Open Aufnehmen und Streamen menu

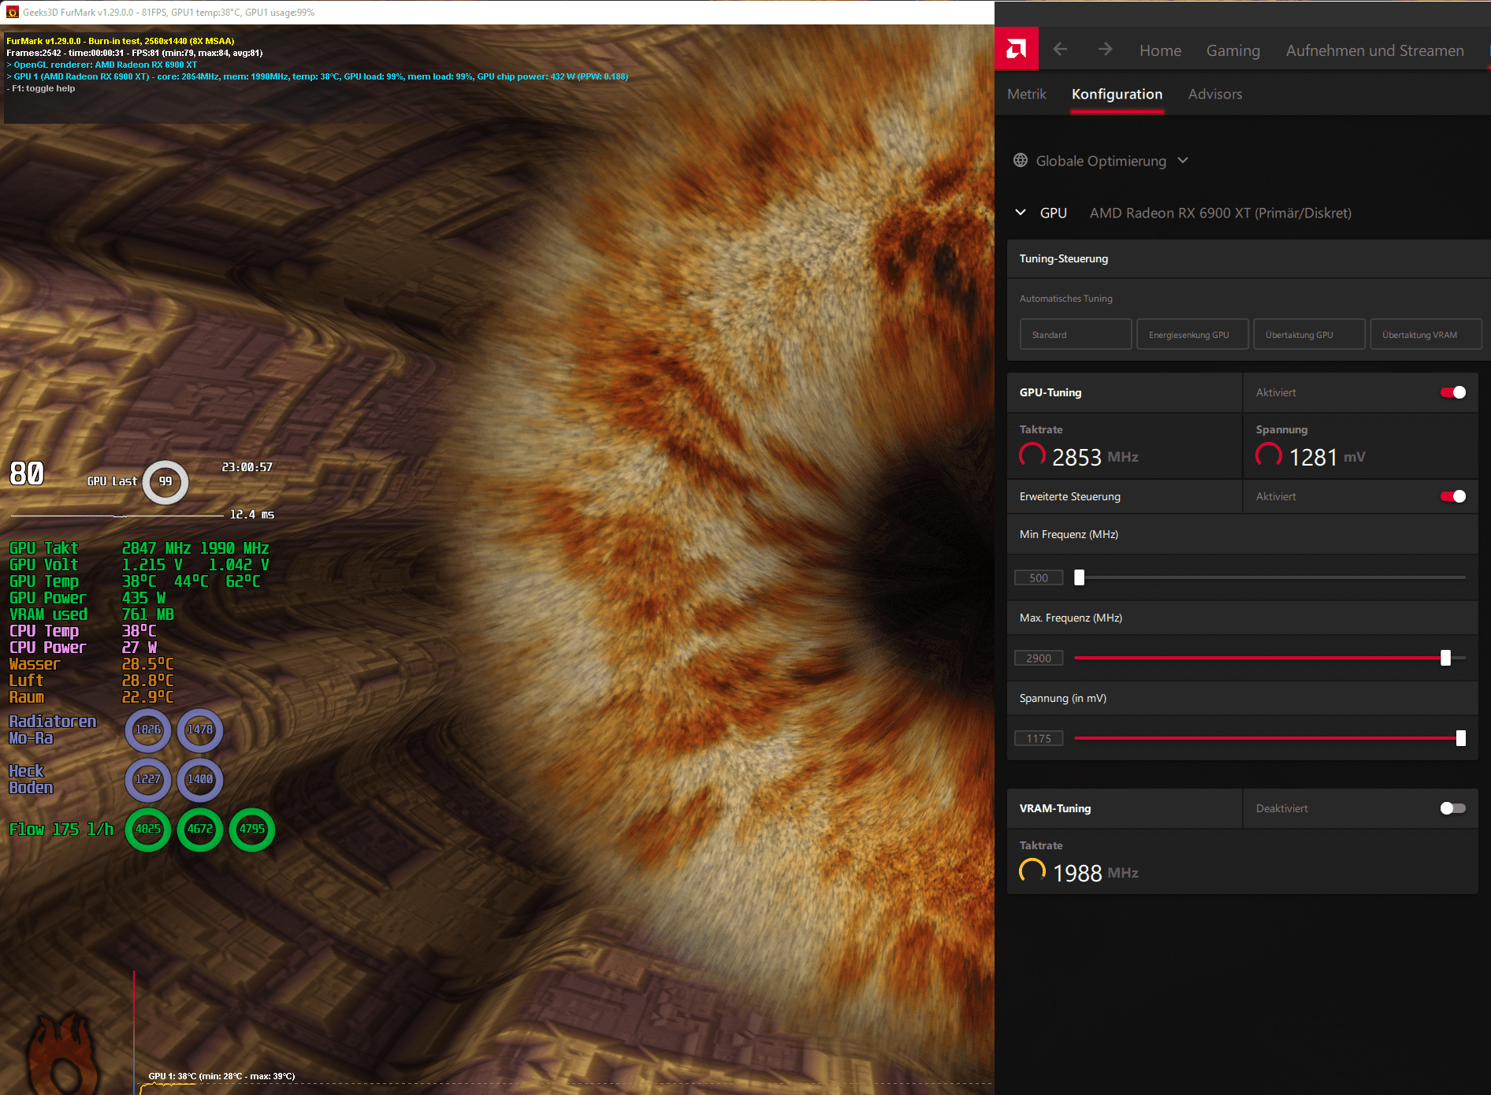(1375, 50)
